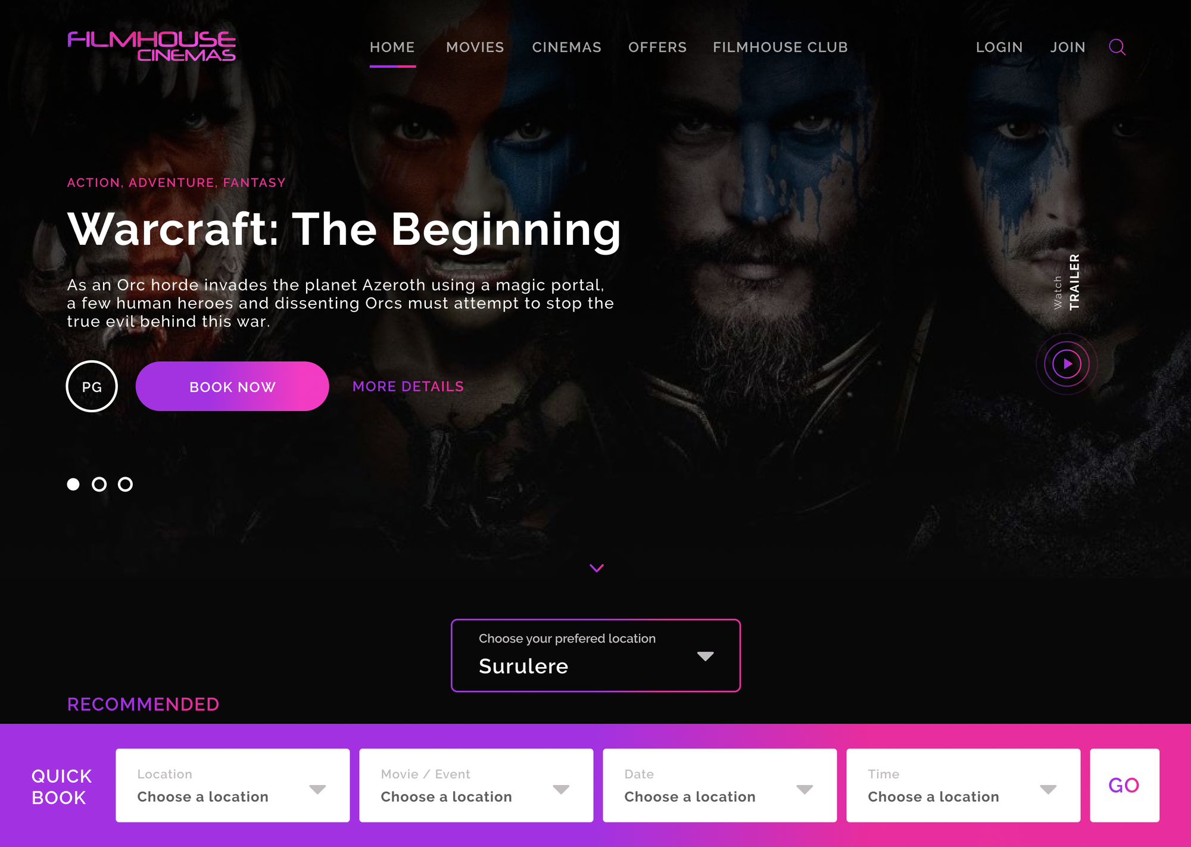Click the Book Now button
Image resolution: width=1191 pixels, height=847 pixels.
pos(232,387)
